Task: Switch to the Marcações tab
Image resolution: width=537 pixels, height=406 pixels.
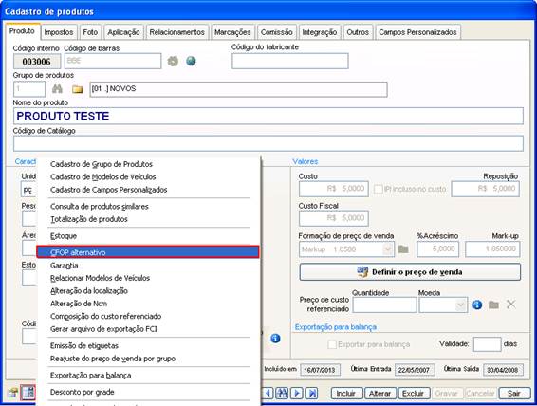Action: [232, 32]
